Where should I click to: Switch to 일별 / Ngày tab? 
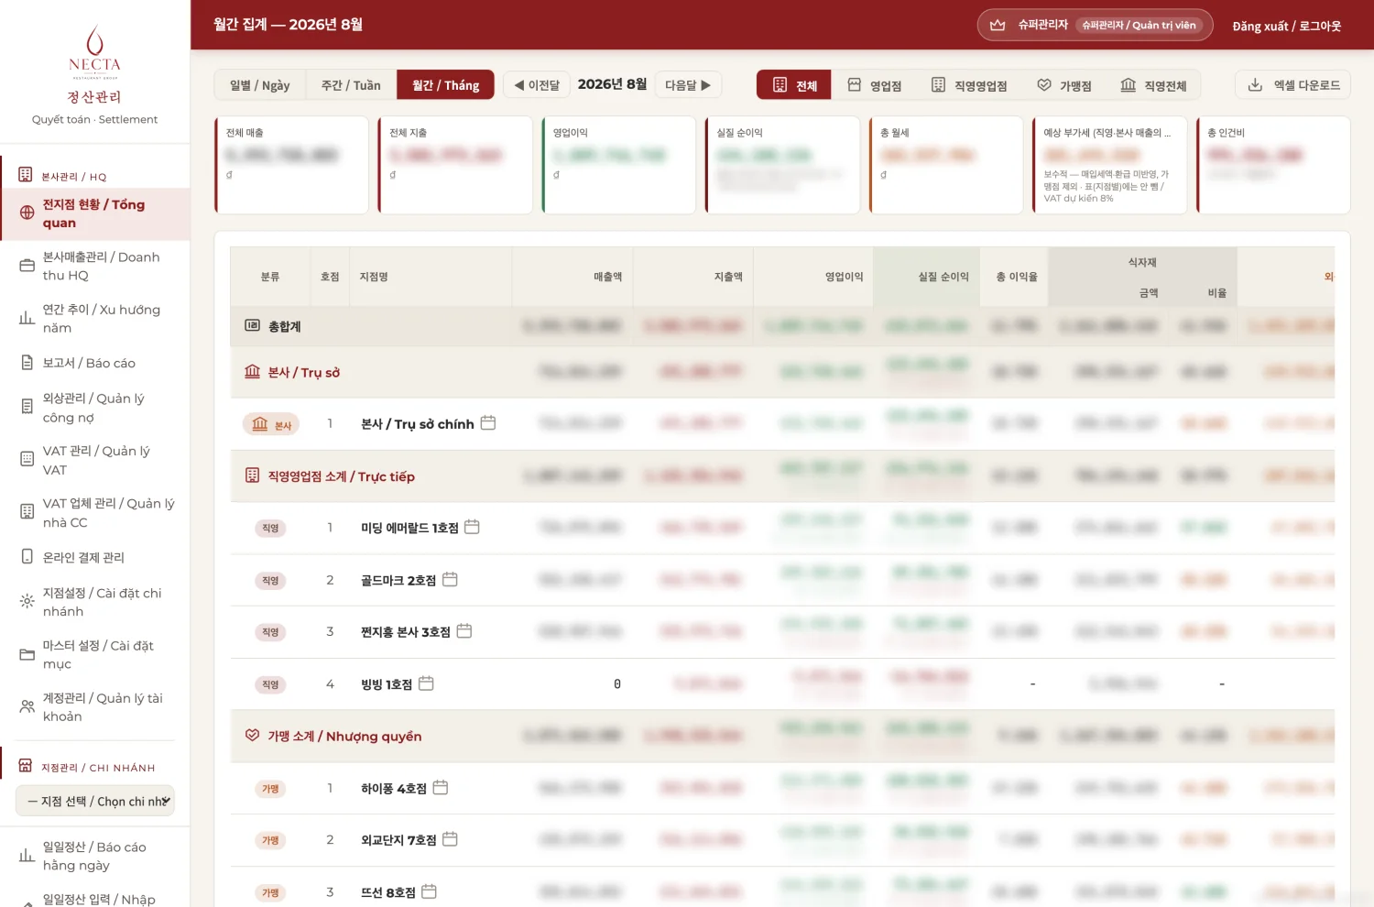point(260,85)
